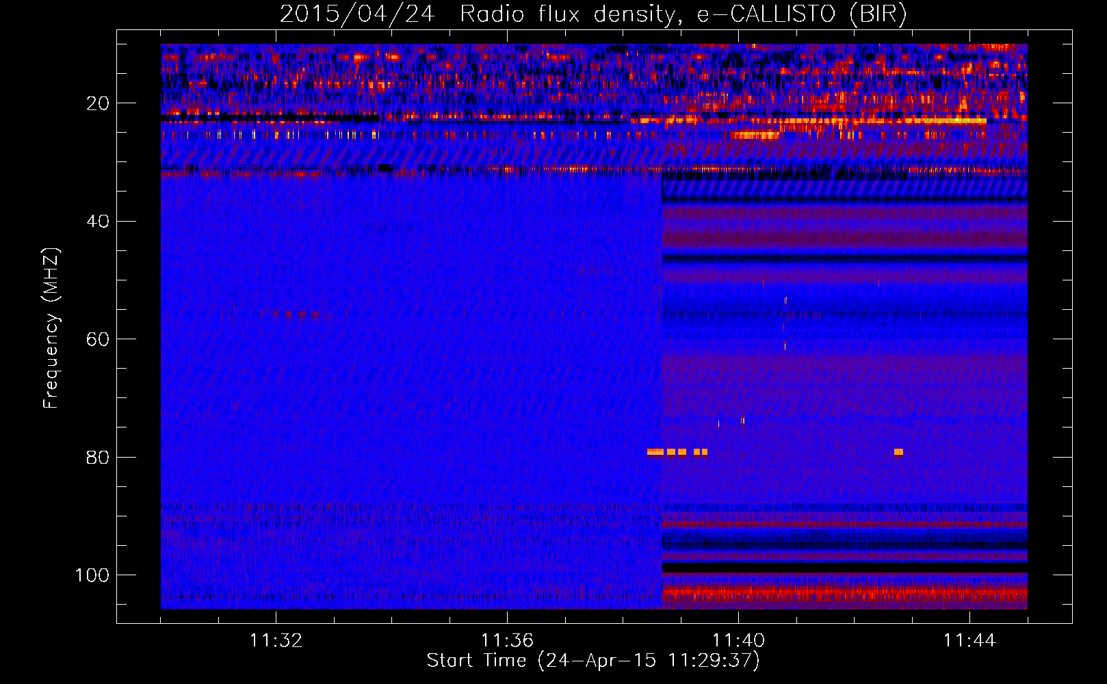
Task: Click the 11:40 time tick label
Action: 738,641
